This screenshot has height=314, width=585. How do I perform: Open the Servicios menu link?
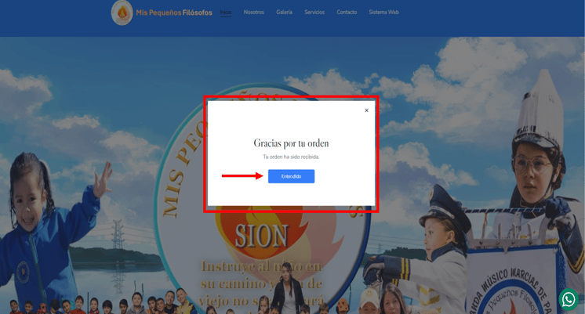(x=314, y=13)
